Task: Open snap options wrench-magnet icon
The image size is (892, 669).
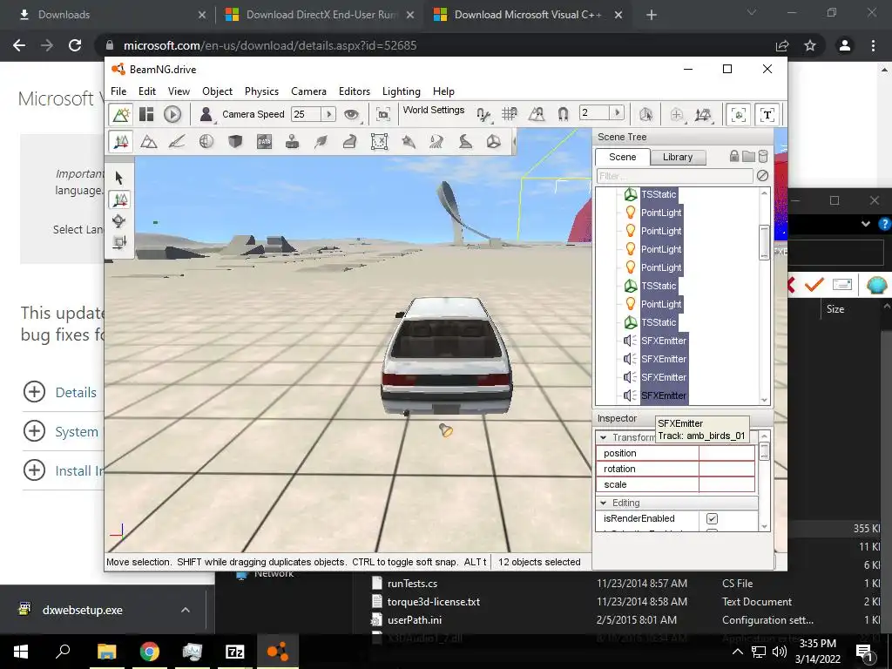Action: (x=483, y=115)
